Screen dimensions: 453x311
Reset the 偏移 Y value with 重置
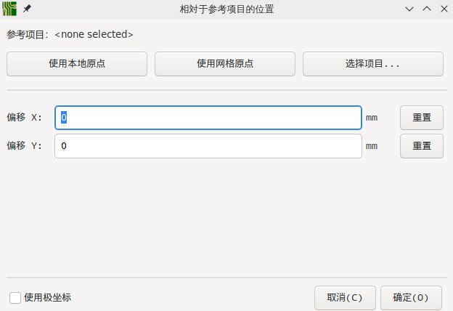pos(422,146)
